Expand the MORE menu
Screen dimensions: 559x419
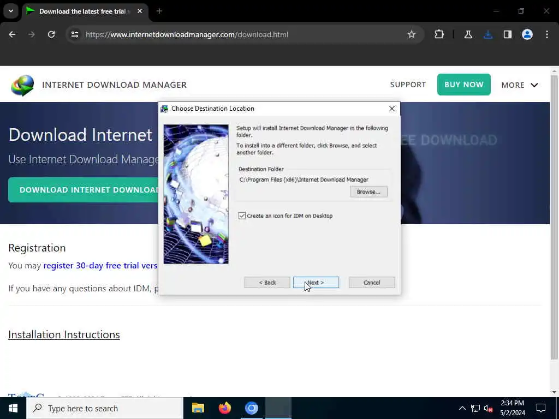520,85
